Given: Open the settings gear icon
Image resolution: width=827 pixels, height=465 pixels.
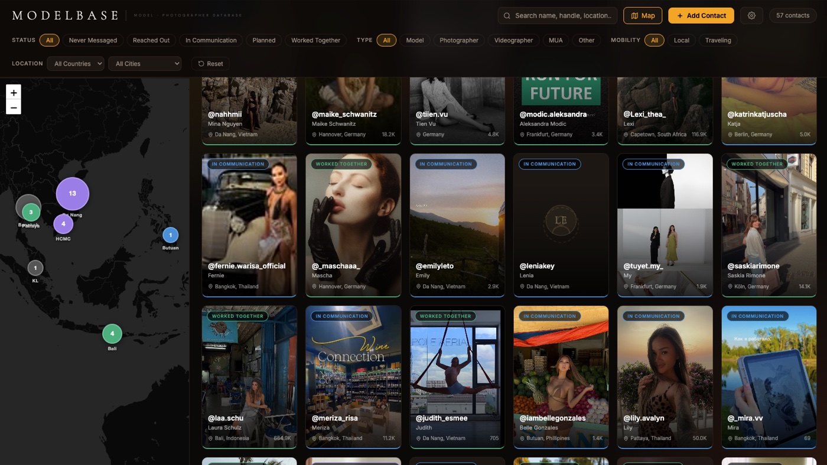Looking at the screenshot, I should point(751,15).
